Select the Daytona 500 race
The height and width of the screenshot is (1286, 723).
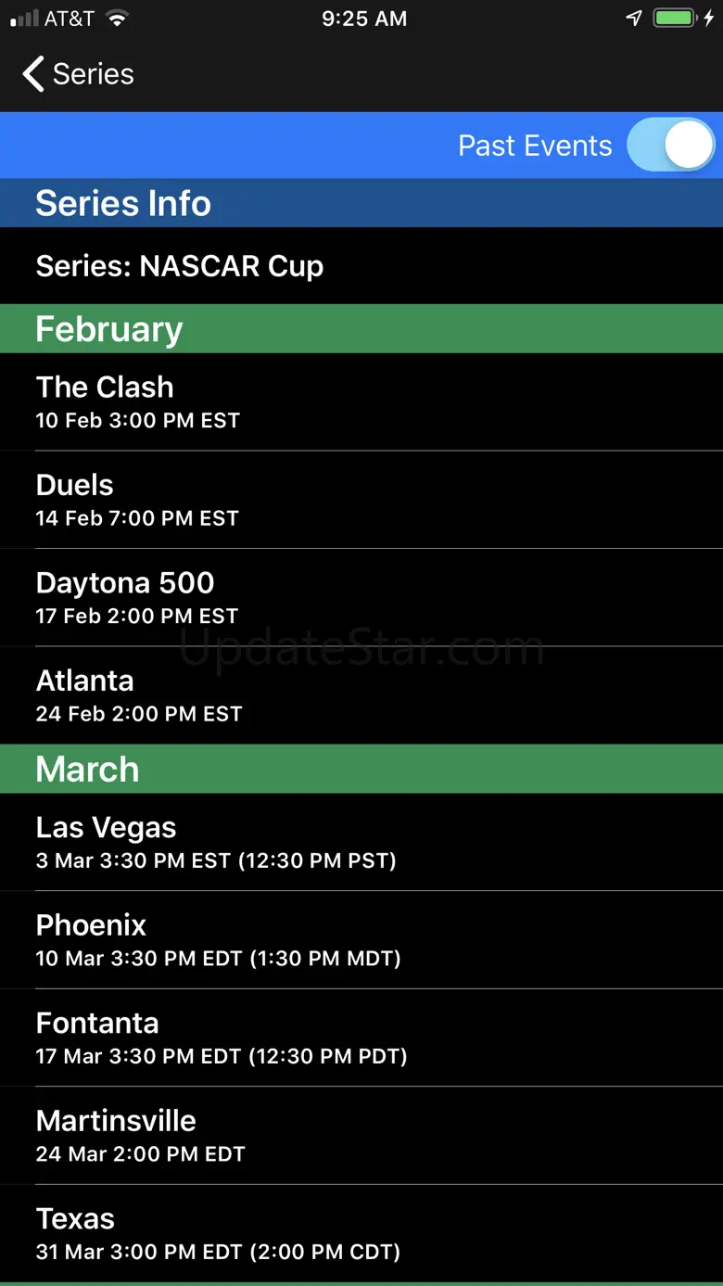361,597
